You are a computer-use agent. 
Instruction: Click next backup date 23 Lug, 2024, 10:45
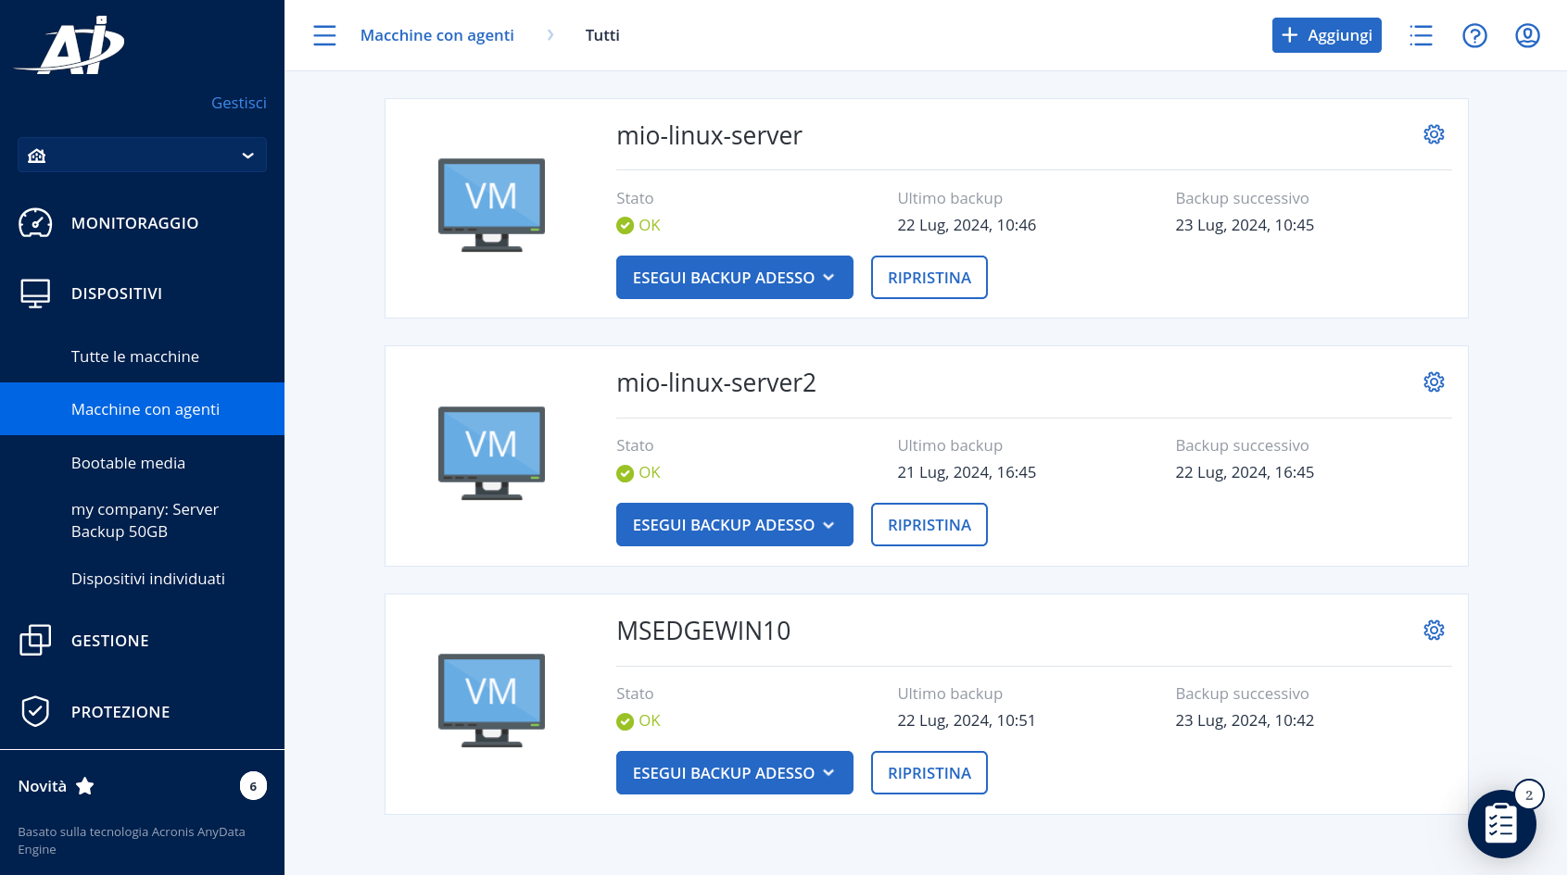tap(1245, 225)
